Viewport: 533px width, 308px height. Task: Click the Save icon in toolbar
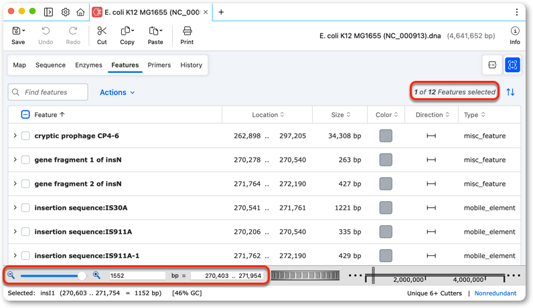click(x=16, y=31)
